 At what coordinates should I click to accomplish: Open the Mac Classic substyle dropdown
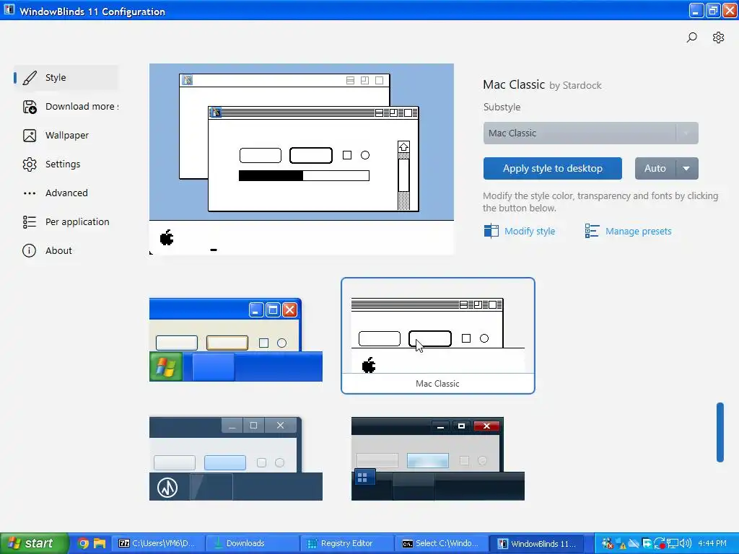tap(590, 133)
